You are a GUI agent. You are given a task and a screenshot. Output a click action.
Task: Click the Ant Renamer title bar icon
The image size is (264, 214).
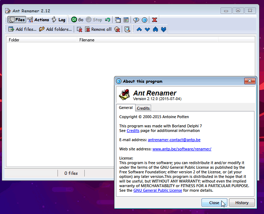click(x=8, y=11)
